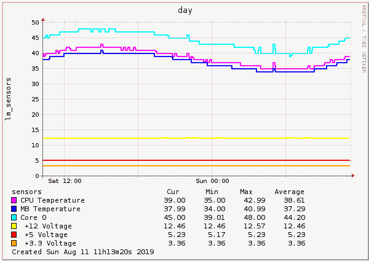Click the magenta CPU Temperature legend swatch
The height and width of the screenshot is (261, 369).
pos(14,200)
